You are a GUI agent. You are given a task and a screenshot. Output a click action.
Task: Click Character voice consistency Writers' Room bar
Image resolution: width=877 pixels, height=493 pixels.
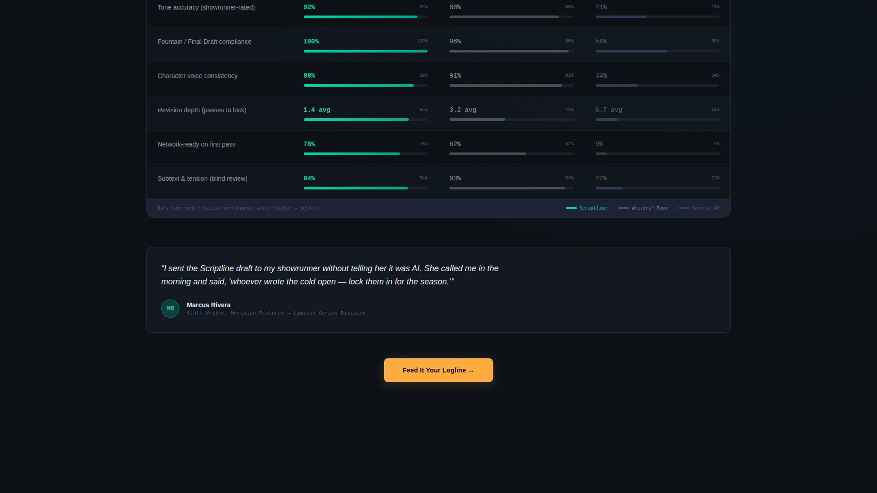[512, 85]
